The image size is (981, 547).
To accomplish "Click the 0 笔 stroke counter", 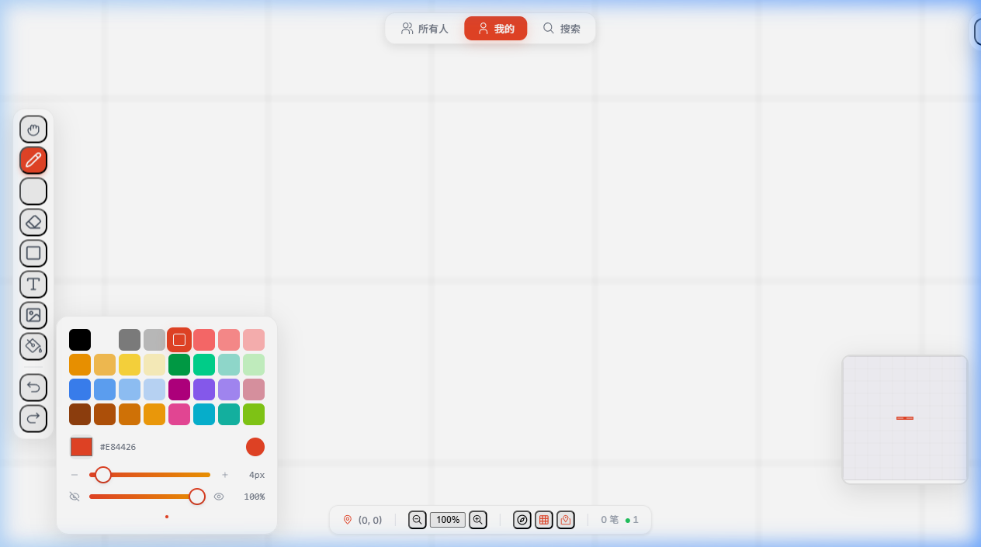I will 609,520.
